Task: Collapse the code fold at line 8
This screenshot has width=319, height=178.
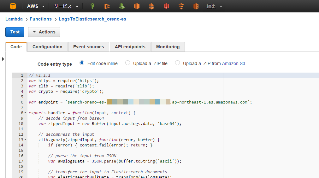Action: point(26,113)
